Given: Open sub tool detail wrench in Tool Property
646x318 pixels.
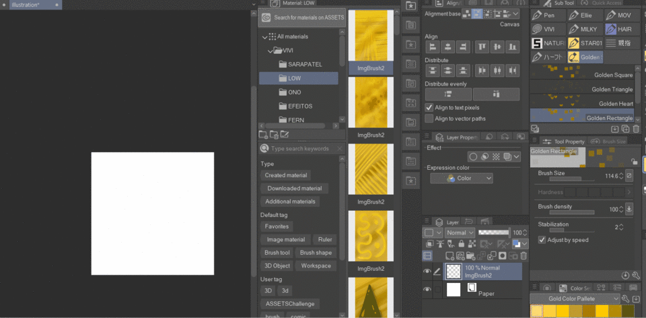Looking at the screenshot, I should coord(636,275).
